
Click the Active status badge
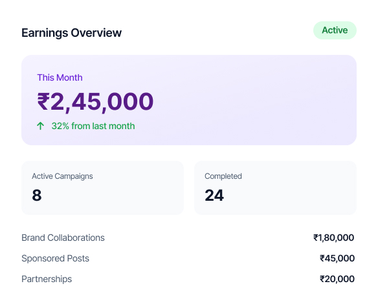[x=335, y=30]
